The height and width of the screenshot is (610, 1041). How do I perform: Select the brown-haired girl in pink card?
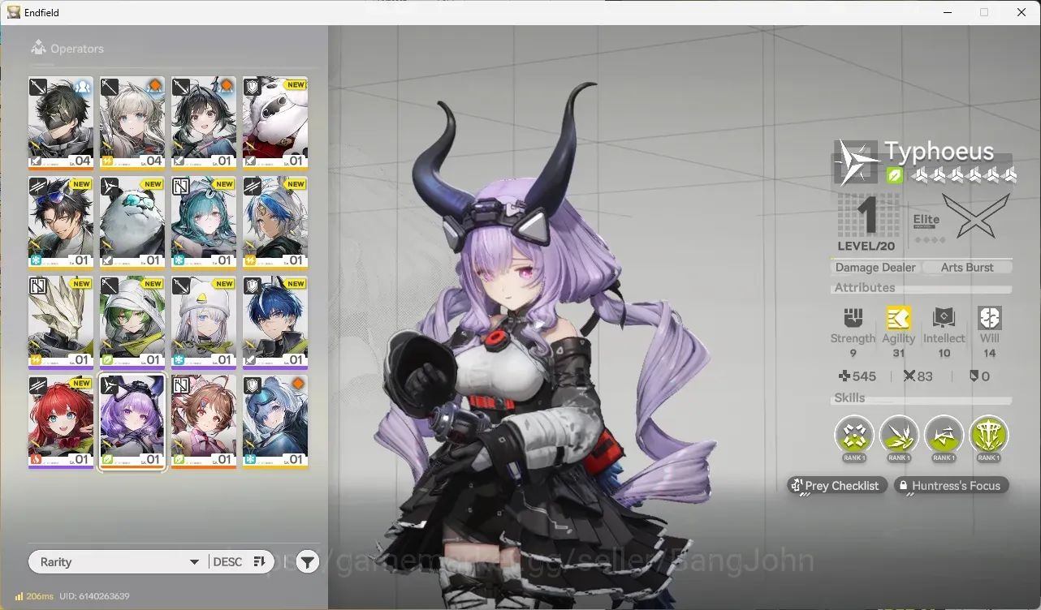coord(204,422)
